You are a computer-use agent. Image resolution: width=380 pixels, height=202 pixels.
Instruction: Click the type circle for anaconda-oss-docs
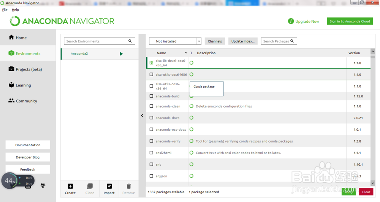pyautogui.click(x=192, y=129)
